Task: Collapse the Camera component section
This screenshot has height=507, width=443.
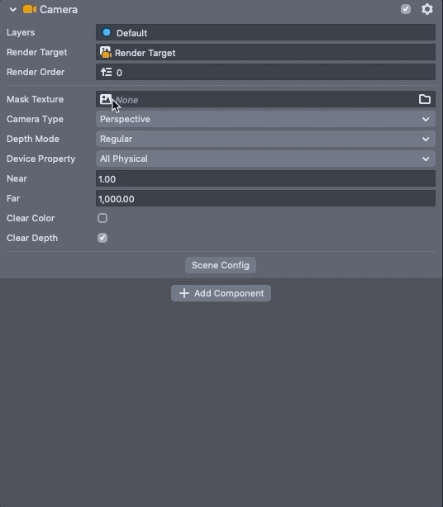Action: coord(13,9)
